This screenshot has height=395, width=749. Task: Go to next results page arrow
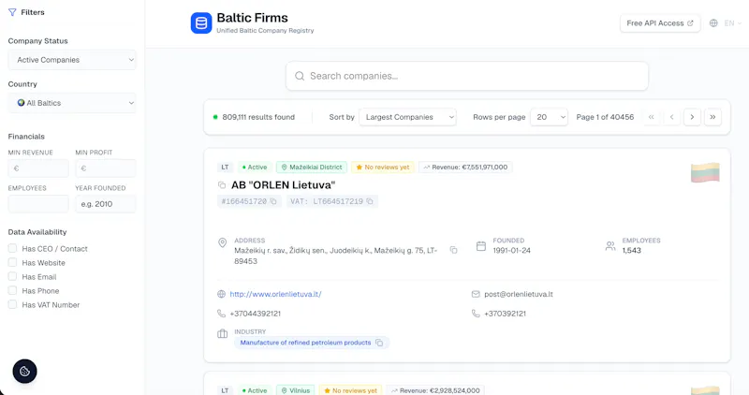692,117
